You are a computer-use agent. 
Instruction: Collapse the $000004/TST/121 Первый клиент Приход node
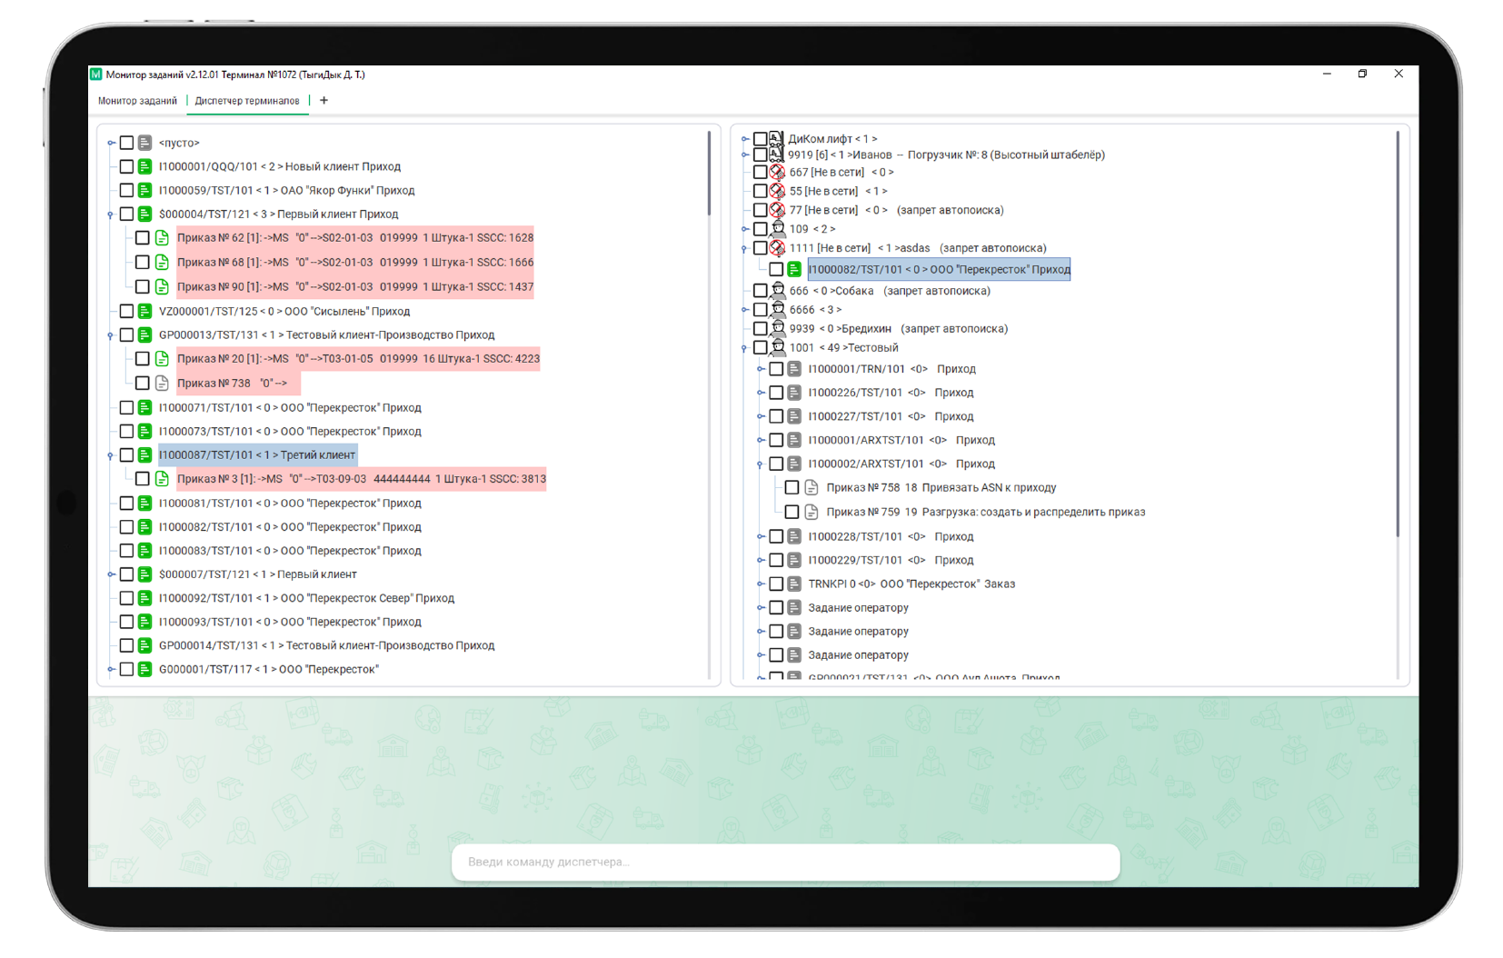point(111,215)
